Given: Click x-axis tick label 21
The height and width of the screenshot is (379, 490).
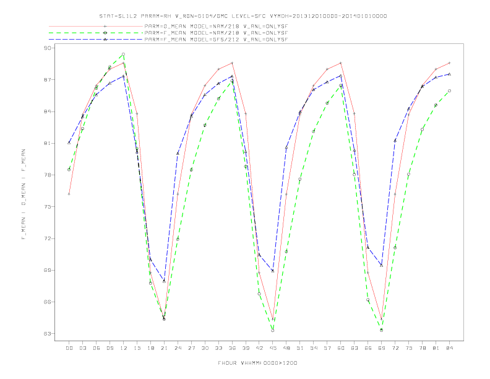Looking at the screenshot, I should [165, 348].
